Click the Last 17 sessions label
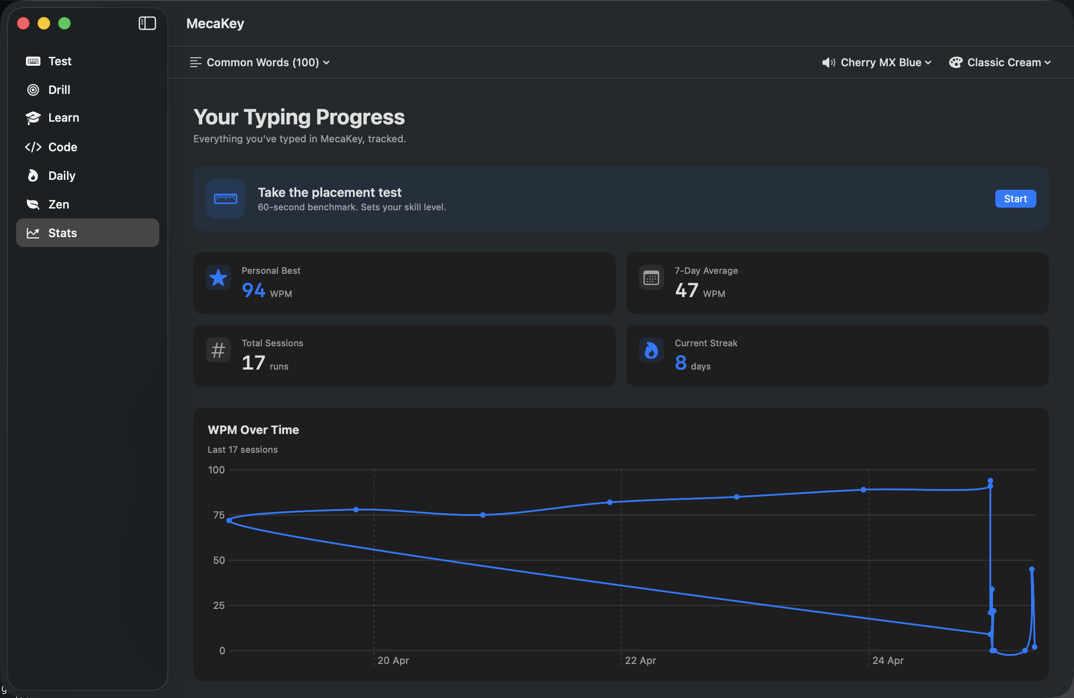 click(x=243, y=449)
